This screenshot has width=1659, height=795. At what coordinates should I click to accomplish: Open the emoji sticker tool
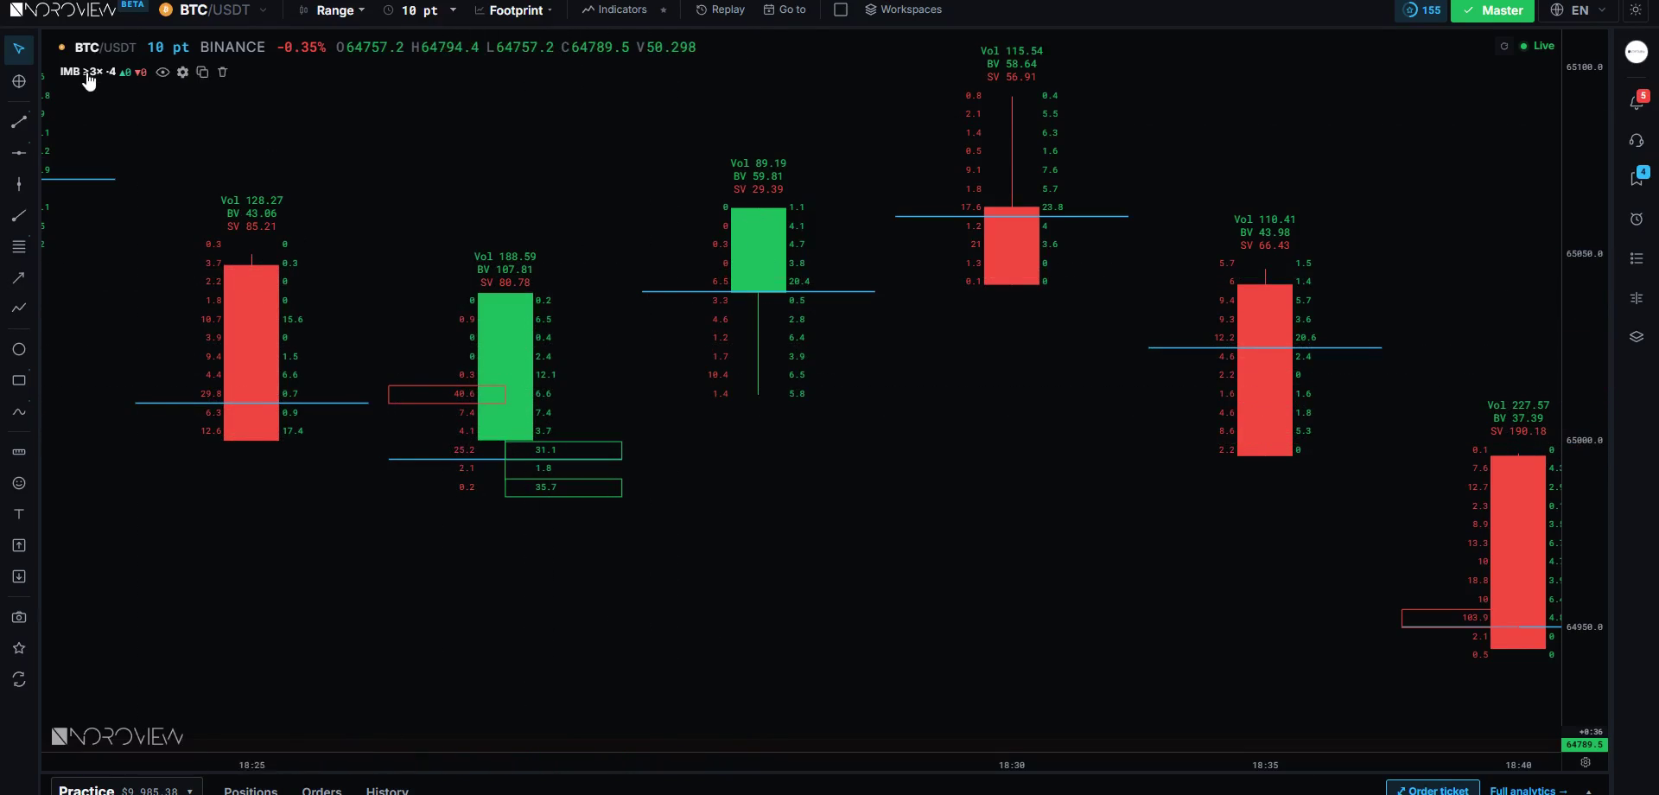pos(19,483)
